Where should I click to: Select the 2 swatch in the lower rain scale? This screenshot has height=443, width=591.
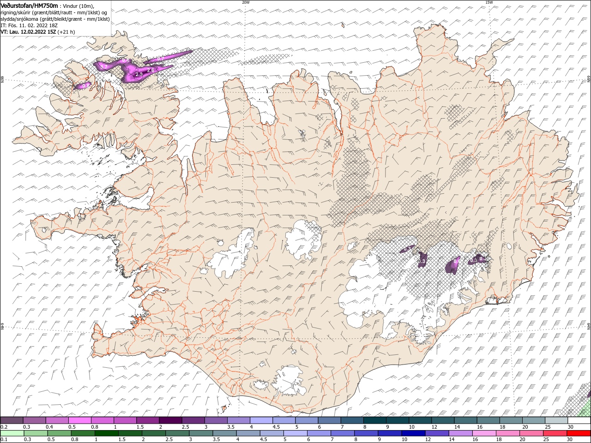pos(154,433)
